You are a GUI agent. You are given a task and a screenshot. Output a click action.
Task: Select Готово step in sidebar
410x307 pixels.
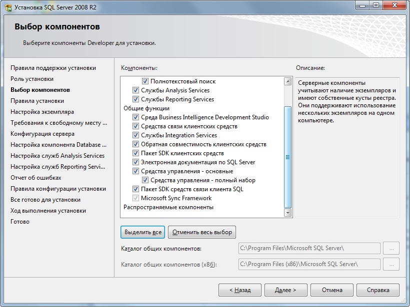20,221
